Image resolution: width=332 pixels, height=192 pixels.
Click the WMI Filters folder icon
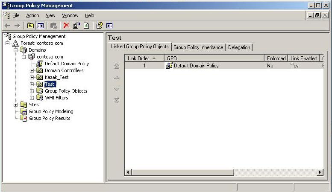click(40, 98)
